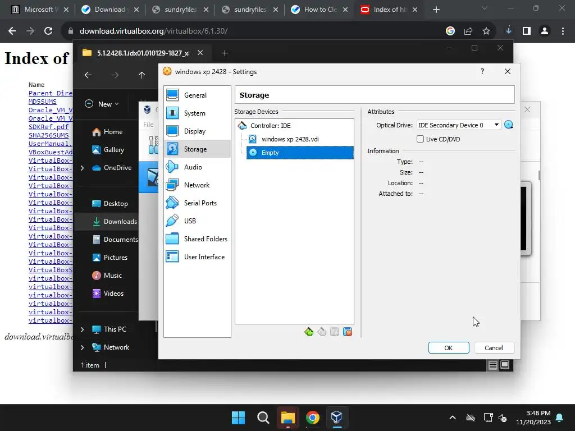Click the OK button
Viewport: 575px width, 431px height.
coord(449,348)
